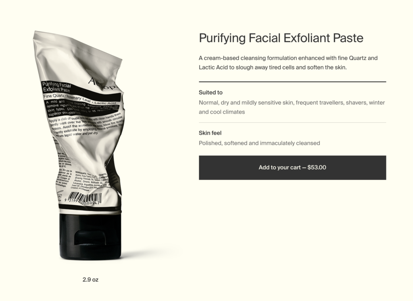Click the Add to your cart button

pyautogui.click(x=292, y=167)
